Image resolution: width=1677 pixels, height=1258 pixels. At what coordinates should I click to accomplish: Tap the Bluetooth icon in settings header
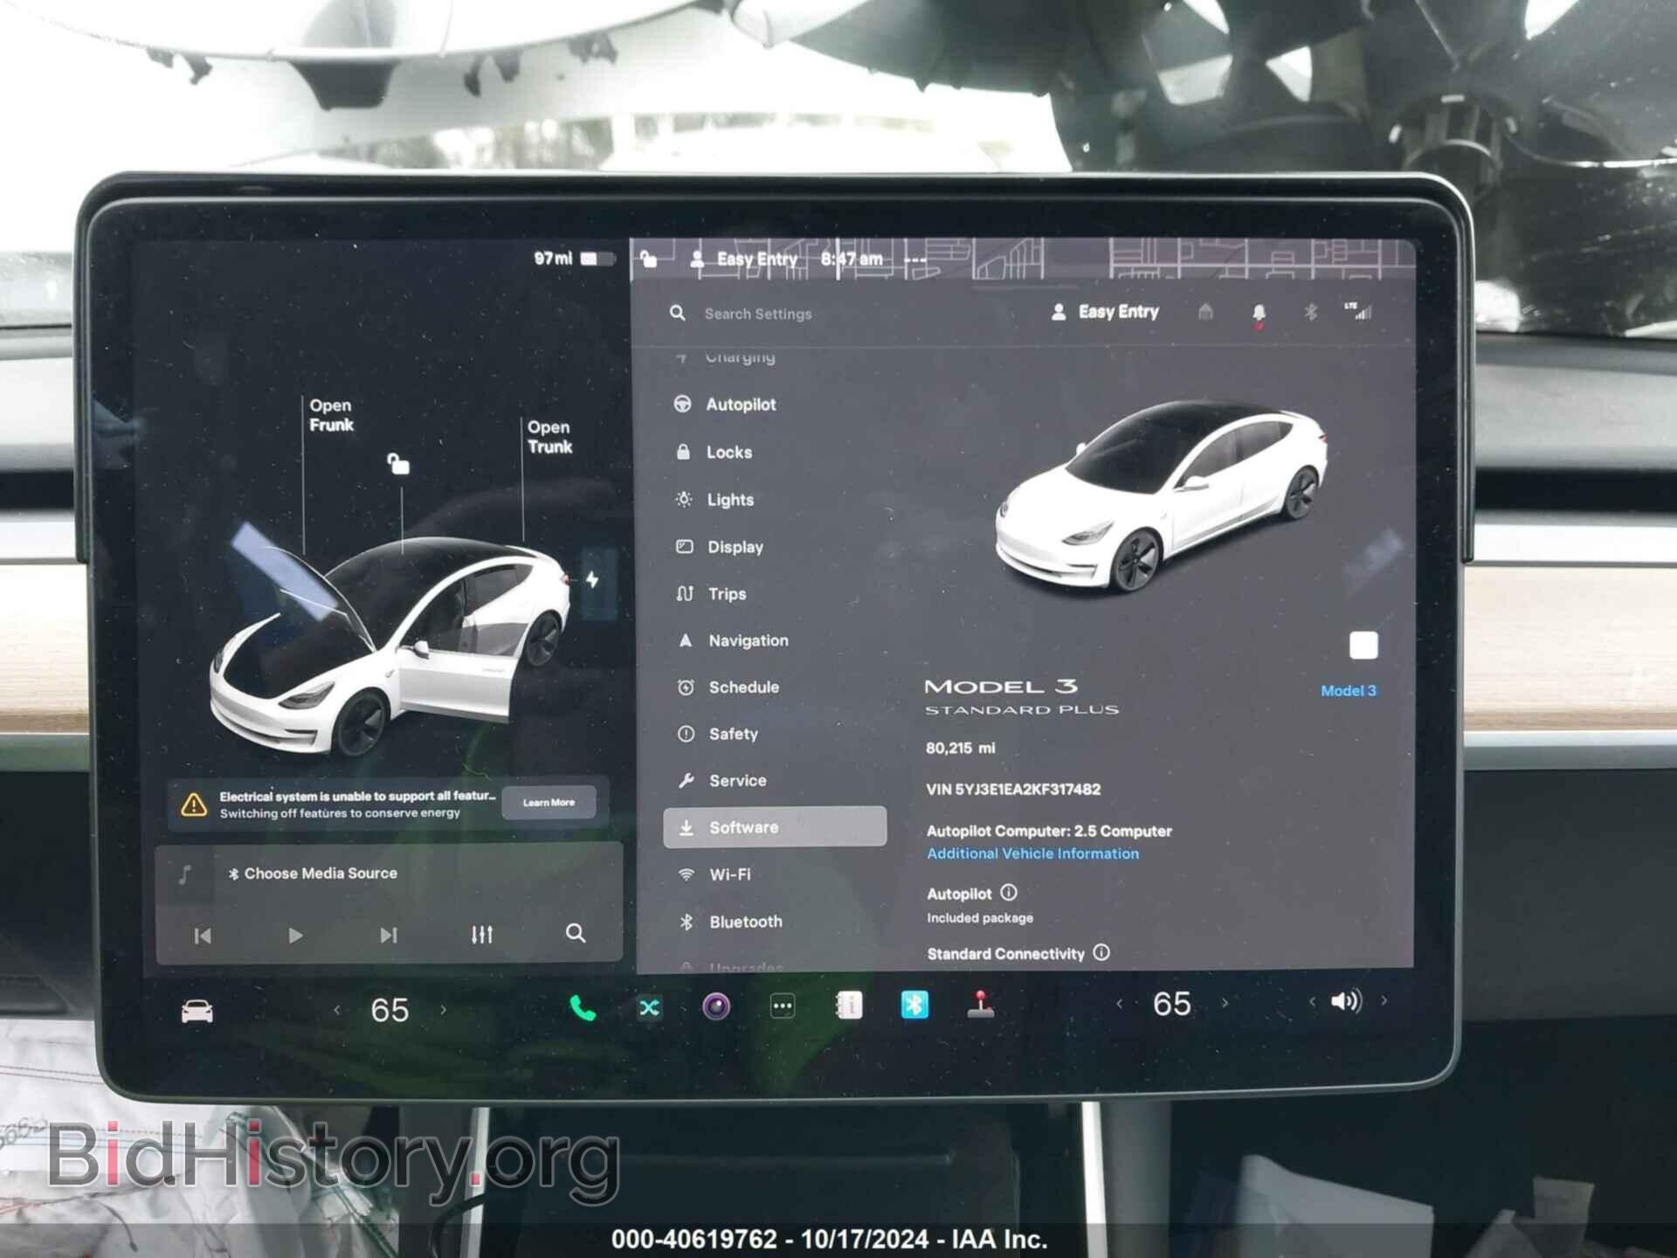point(1310,311)
